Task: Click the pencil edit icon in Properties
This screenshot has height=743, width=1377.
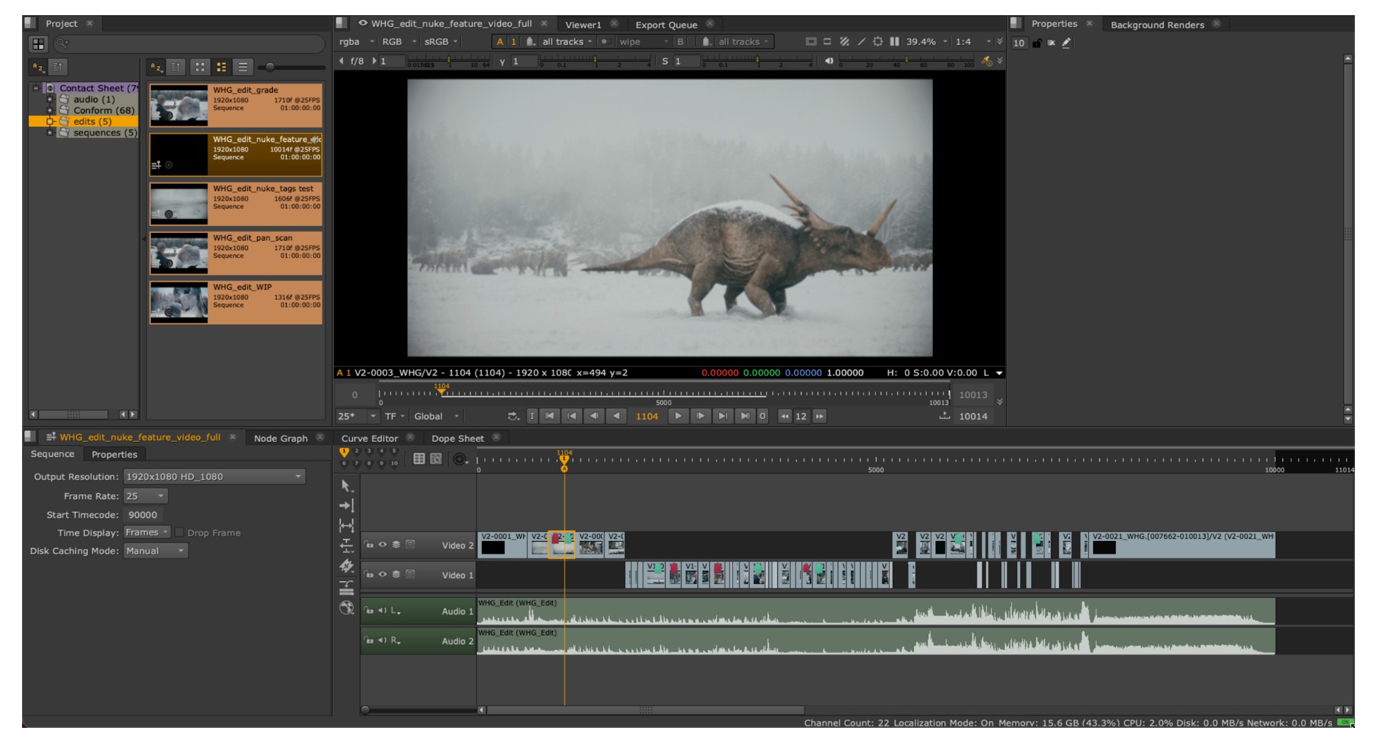Action: coord(1066,43)
